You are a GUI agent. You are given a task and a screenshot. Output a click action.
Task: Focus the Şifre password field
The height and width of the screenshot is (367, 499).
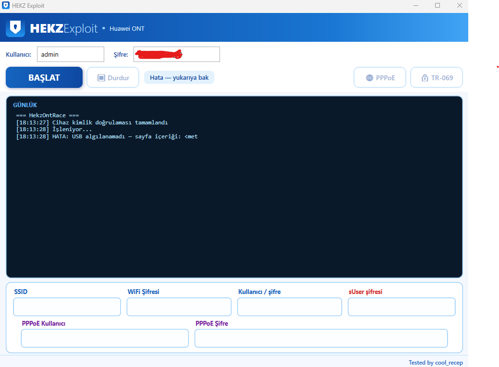pyautogui.click(x=177, y=54)
